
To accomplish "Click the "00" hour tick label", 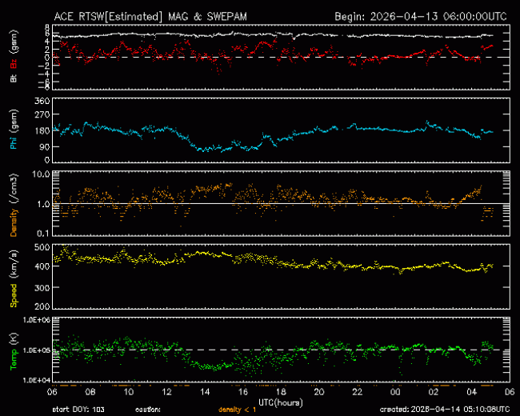I will [395, 392].
